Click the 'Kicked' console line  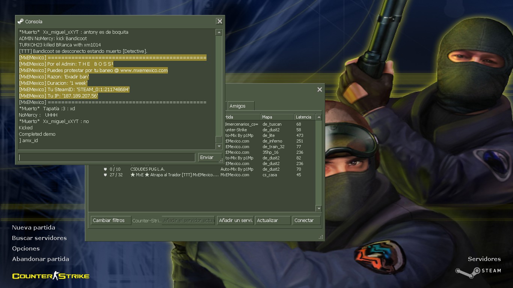26,128
